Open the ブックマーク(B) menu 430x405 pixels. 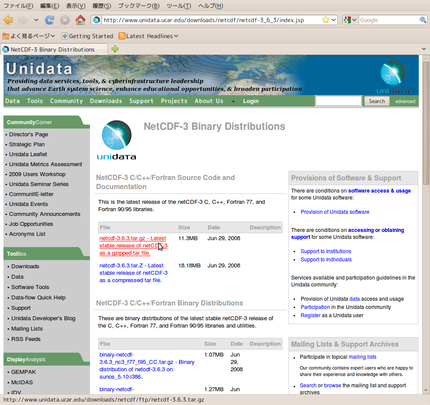[x=139, y=6]
